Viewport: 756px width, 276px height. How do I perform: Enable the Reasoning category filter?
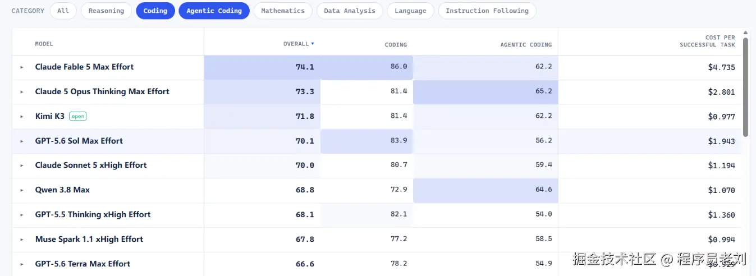pyautogui.click(x=106, y=11)
